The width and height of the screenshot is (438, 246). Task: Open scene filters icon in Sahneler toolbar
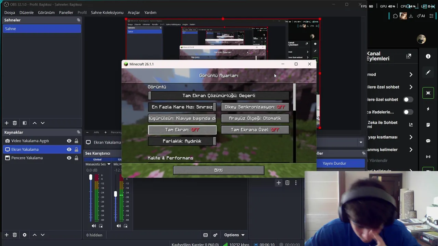(25, 123)
